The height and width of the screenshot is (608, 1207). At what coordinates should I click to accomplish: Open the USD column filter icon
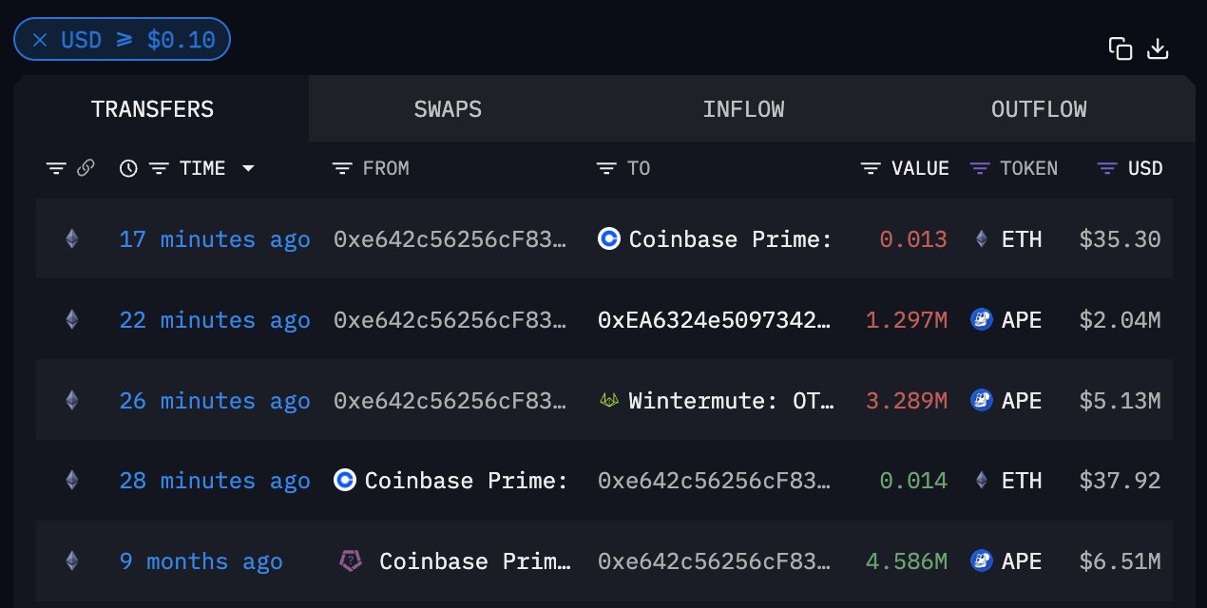tap(1107, 168)
